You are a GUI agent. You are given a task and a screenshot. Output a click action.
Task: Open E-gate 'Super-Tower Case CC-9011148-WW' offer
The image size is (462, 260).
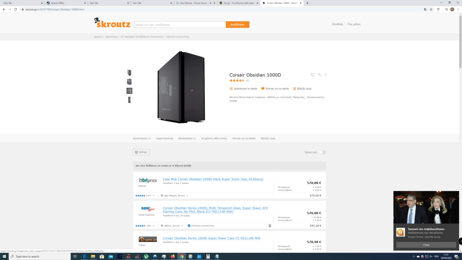point(212,238)
